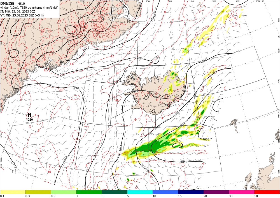Click the '35W' longitude label

coord(82,1)
